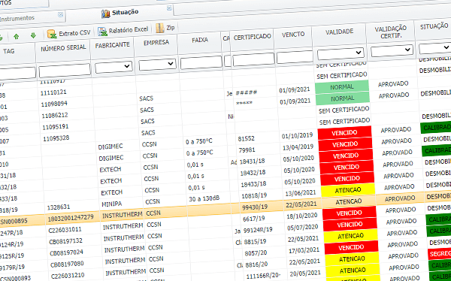This screenshot has height=281, width=451.
Task: Switch to the Instrumentos tab
Action: coord(17,18)
